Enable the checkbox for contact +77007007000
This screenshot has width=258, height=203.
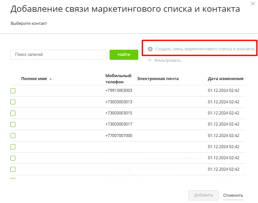click(x=13, y=136)
